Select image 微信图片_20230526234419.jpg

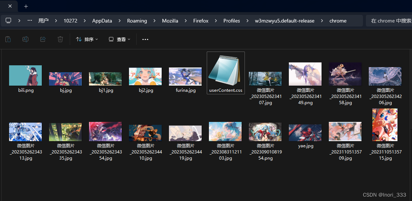(x=185, y=133)
